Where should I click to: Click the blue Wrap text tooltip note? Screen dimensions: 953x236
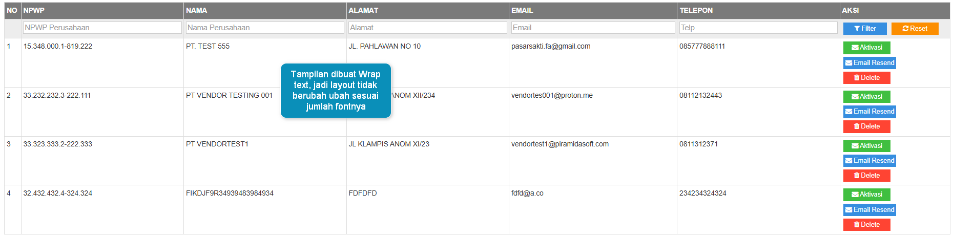(336, 91)
